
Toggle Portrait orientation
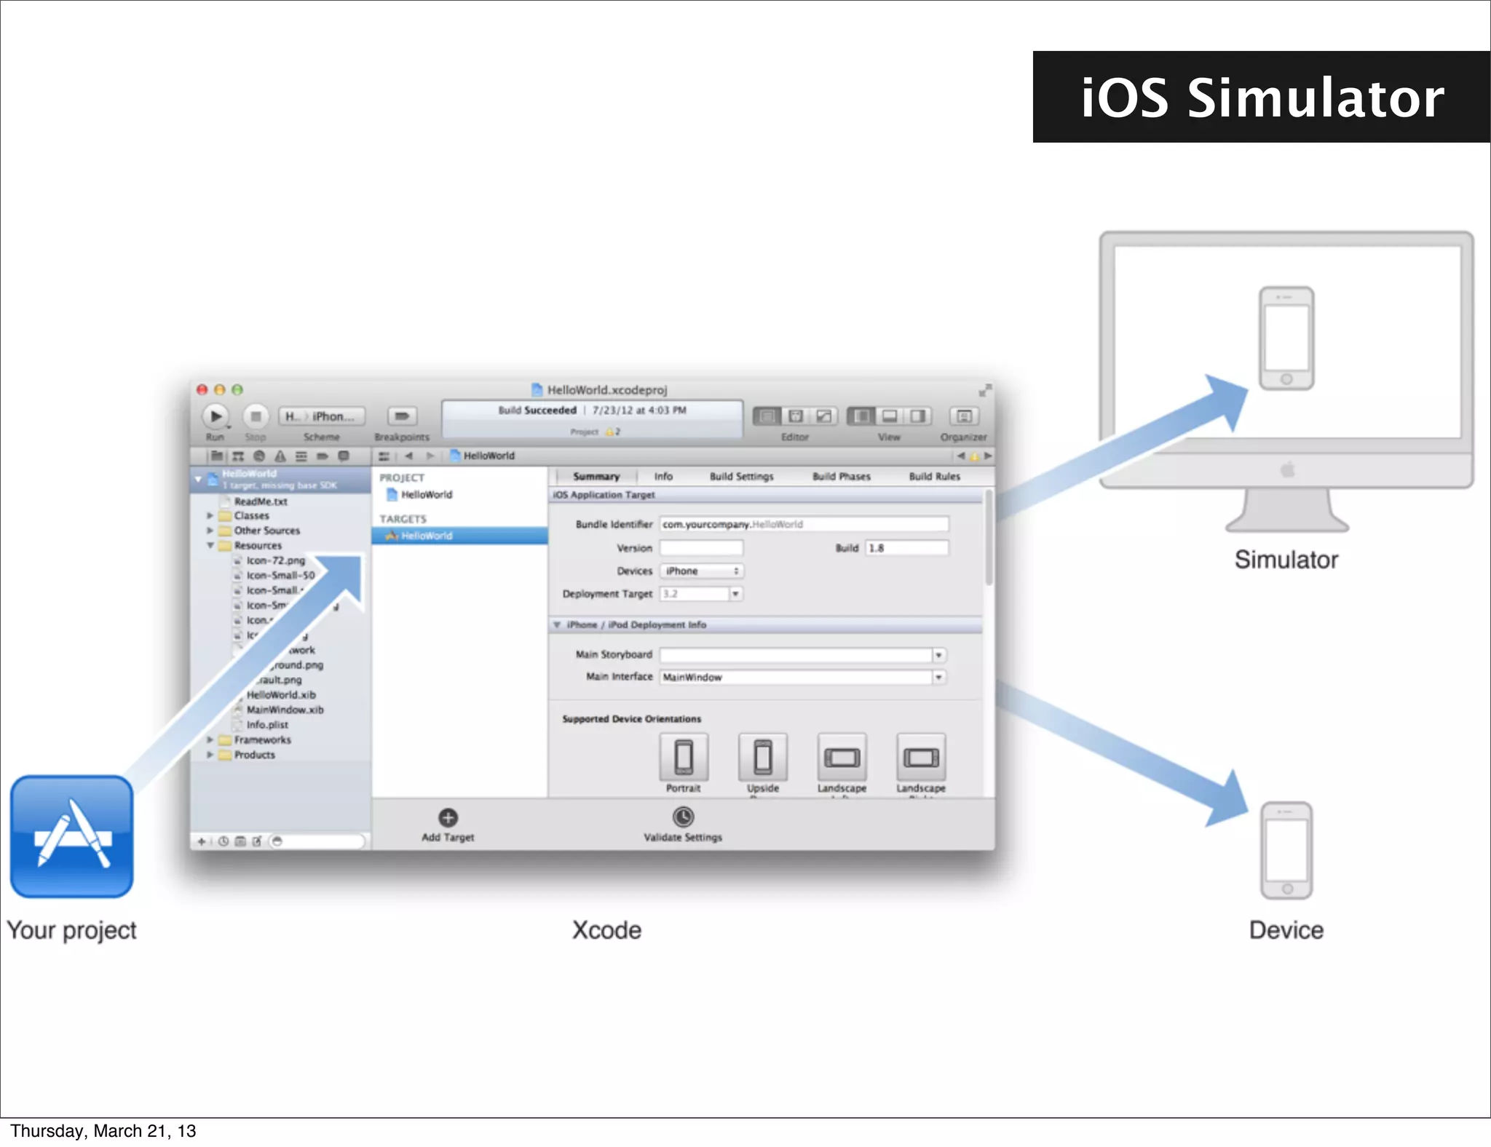tap(684, 758)
